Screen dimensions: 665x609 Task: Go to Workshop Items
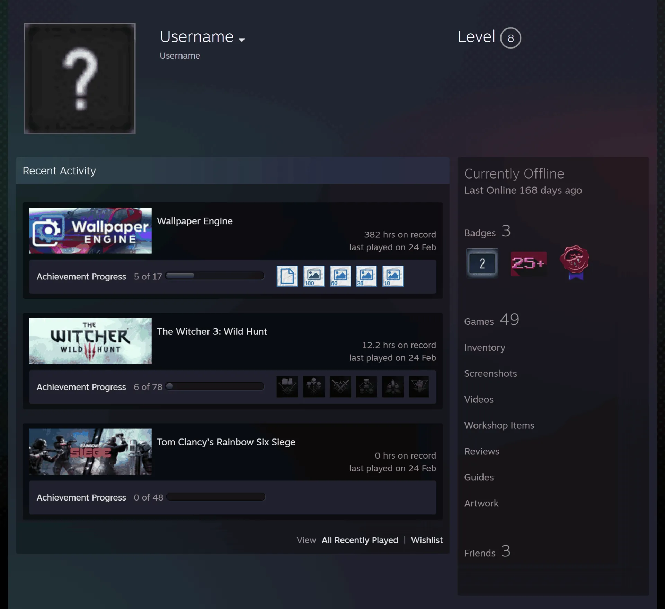tap(499, 425)
